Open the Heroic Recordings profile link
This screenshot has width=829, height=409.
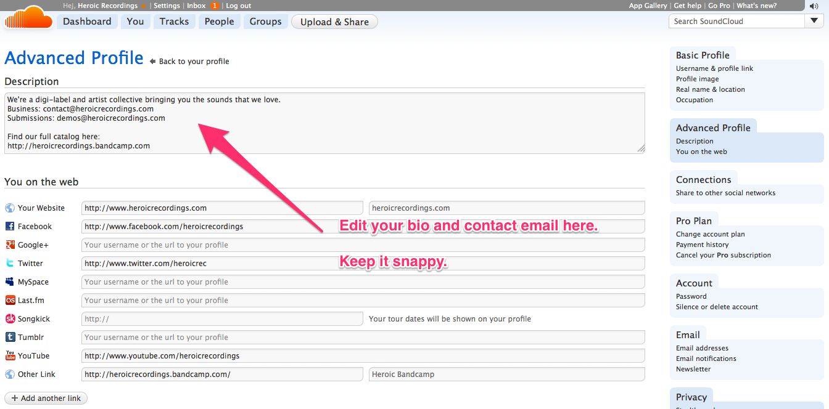click(x=107, y=6)
